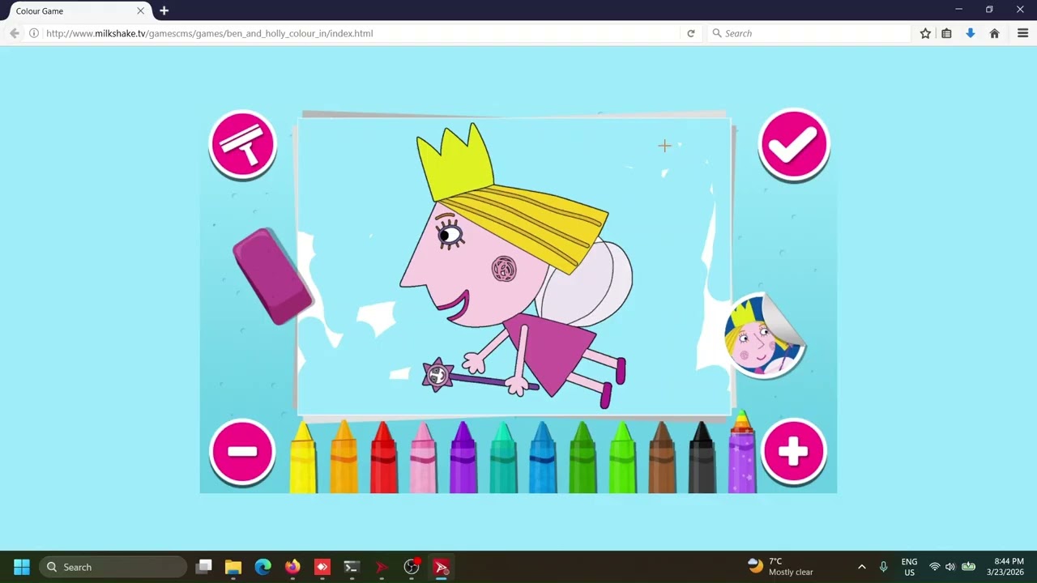Viewport: 1037px width, 583px height.
Task: Select the pink eraser tool
Action: pos(273,276)
